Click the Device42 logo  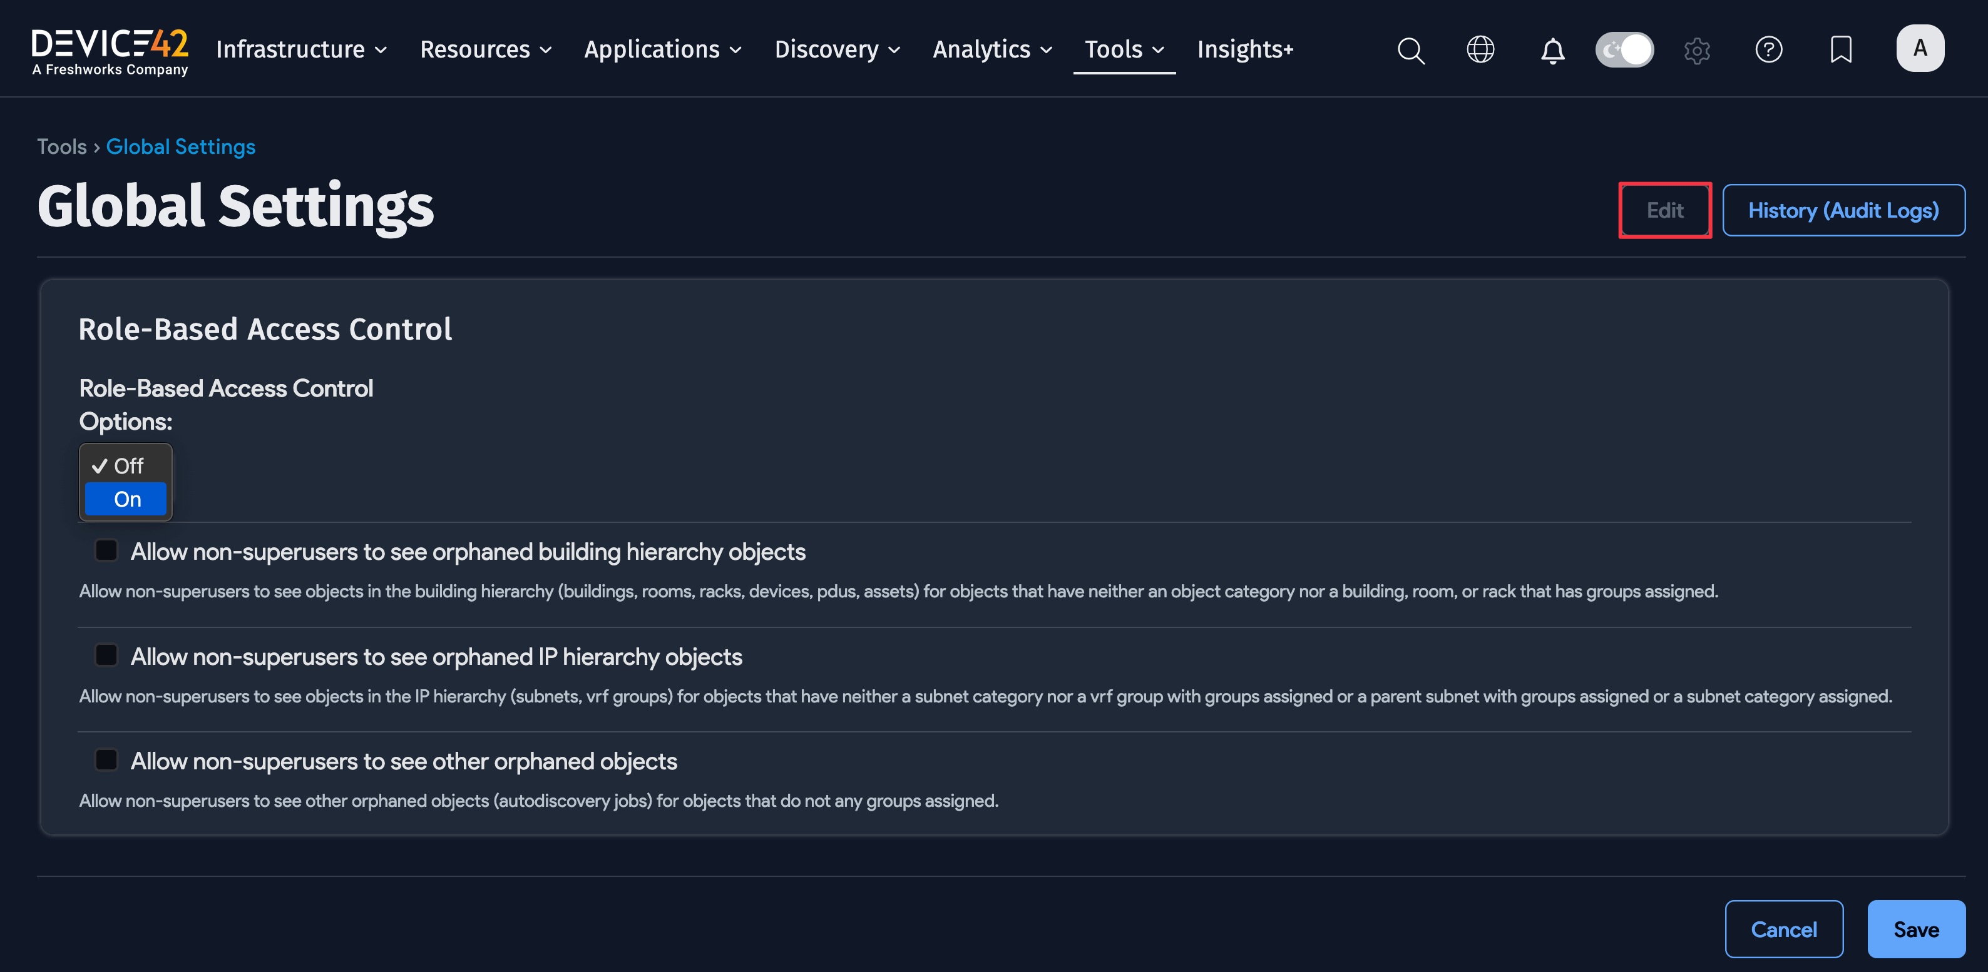(x=110, y=49)
